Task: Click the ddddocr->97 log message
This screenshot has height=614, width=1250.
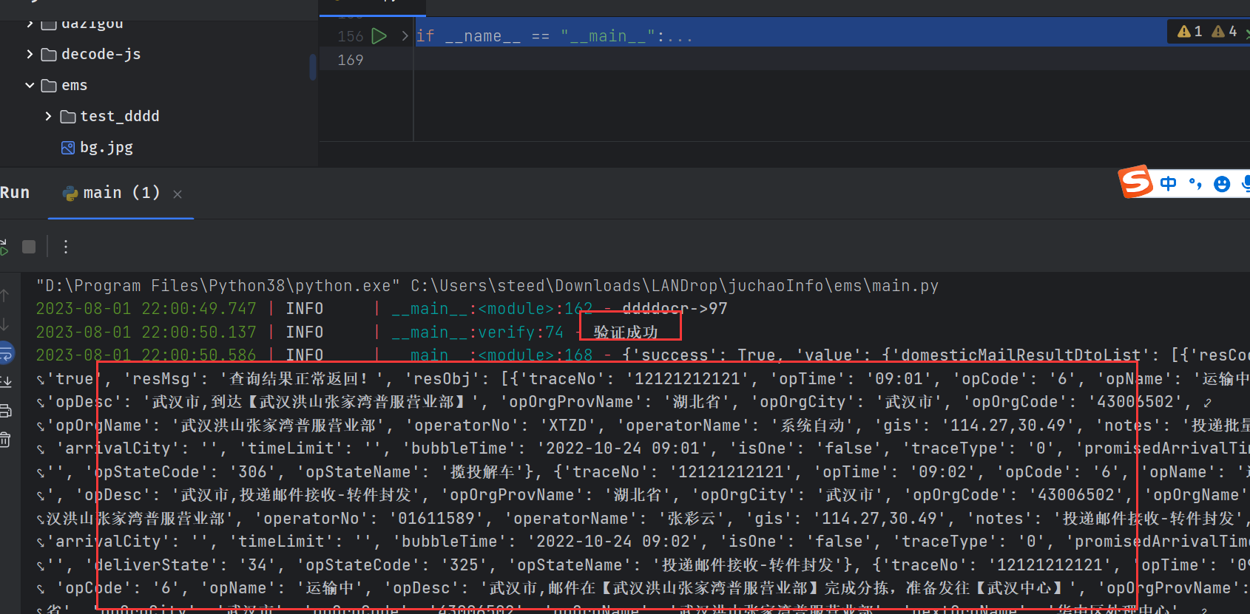Action: (x=675, y=308)
